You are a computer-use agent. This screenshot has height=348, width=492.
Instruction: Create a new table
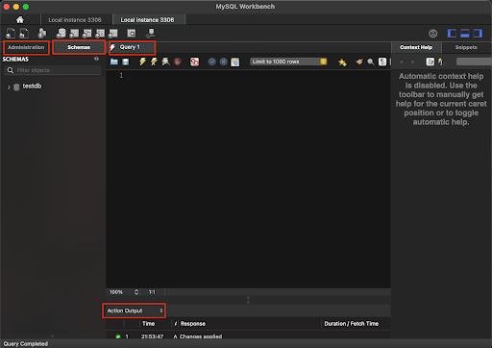click(74, 33)
